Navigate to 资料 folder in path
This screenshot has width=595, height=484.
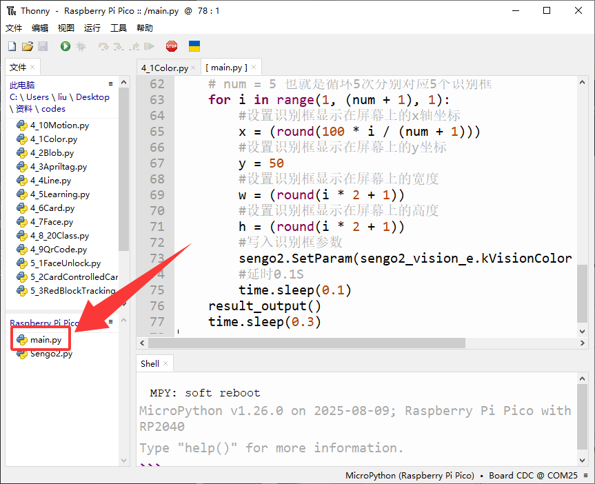click(x=24, y=109)
